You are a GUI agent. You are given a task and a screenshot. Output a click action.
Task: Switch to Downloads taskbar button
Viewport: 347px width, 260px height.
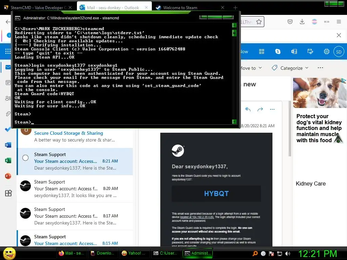point(102,253)
